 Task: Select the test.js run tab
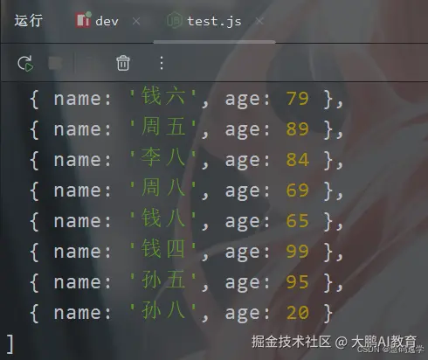pyautogui.click(x=214, y=21)
